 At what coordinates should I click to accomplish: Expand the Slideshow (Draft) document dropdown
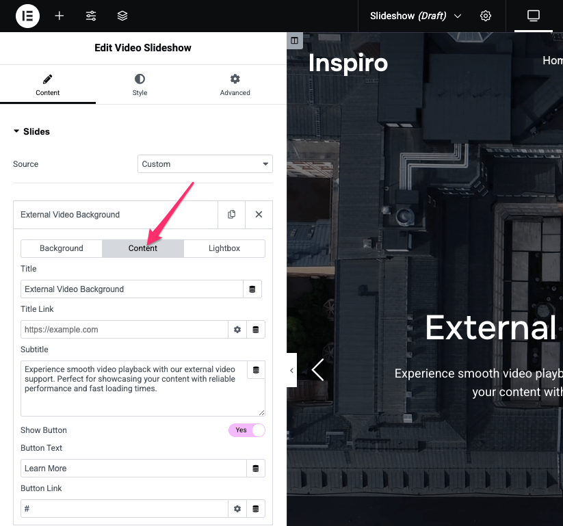pos(415,16)
